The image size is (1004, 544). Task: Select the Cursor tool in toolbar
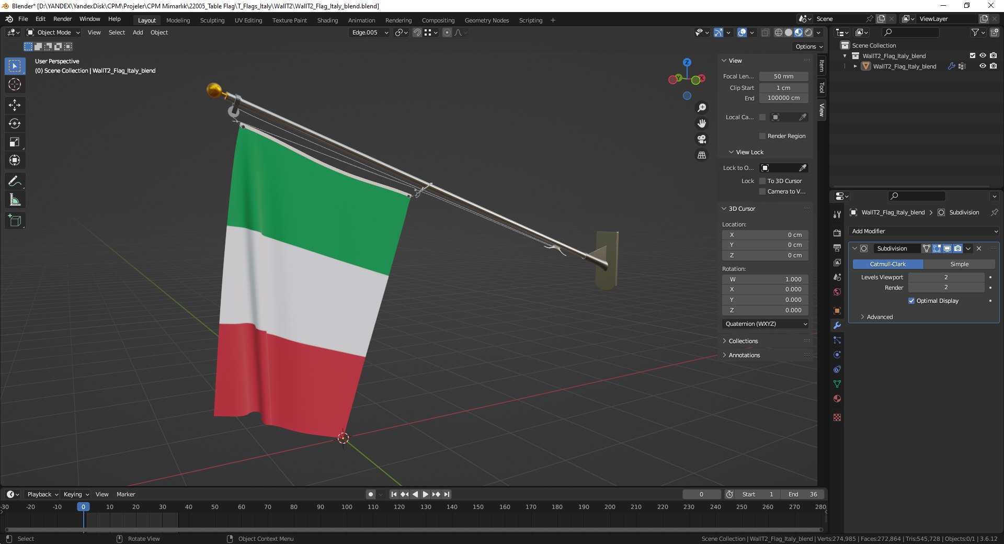point(15,85)
